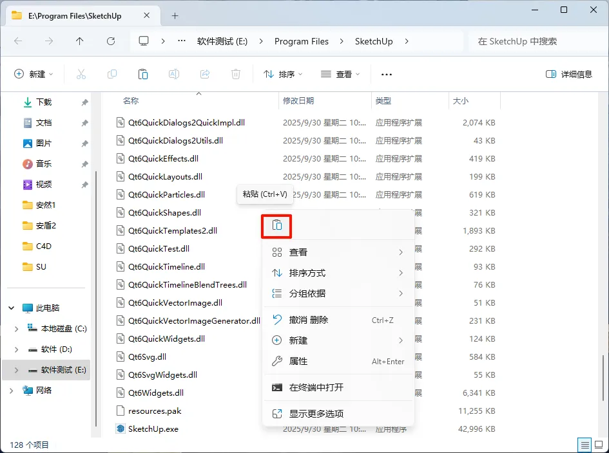Unpin 图片 using its pin icon
Viewport: 609px width, 453px height.
[x=84, y=143]
